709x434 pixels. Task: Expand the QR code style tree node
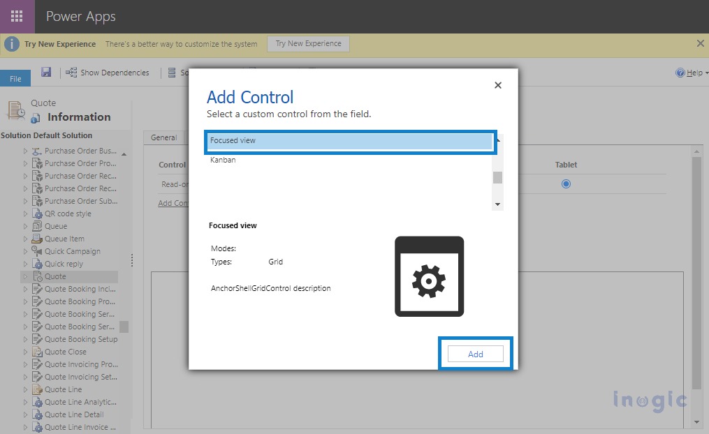pyautogui.click(x=25, y=214)
